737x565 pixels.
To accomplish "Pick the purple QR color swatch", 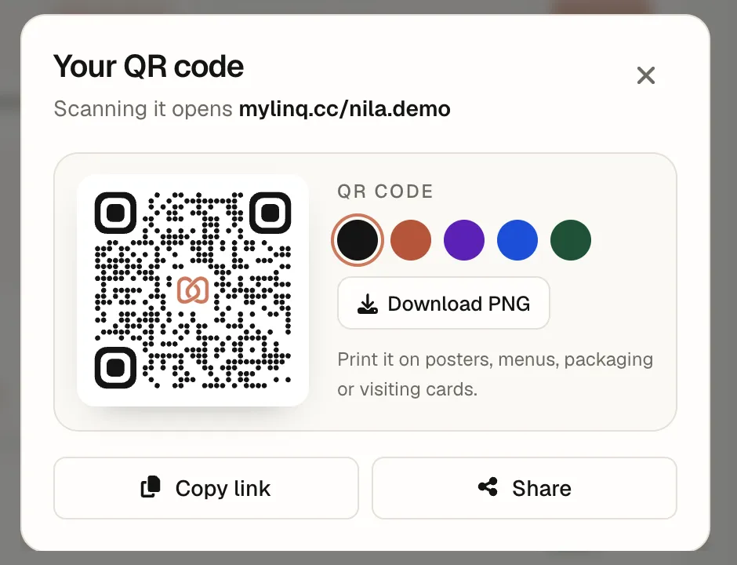I will (464, 240).
